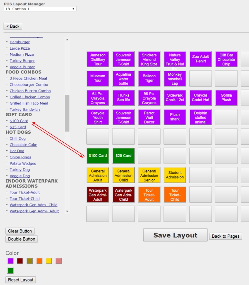Image resolution: width=249 pixels, height=285 pixels.
Task: Click the Save Layout button
Action: [175, 235]
